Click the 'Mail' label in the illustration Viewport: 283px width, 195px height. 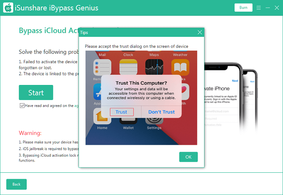[102, 55]
